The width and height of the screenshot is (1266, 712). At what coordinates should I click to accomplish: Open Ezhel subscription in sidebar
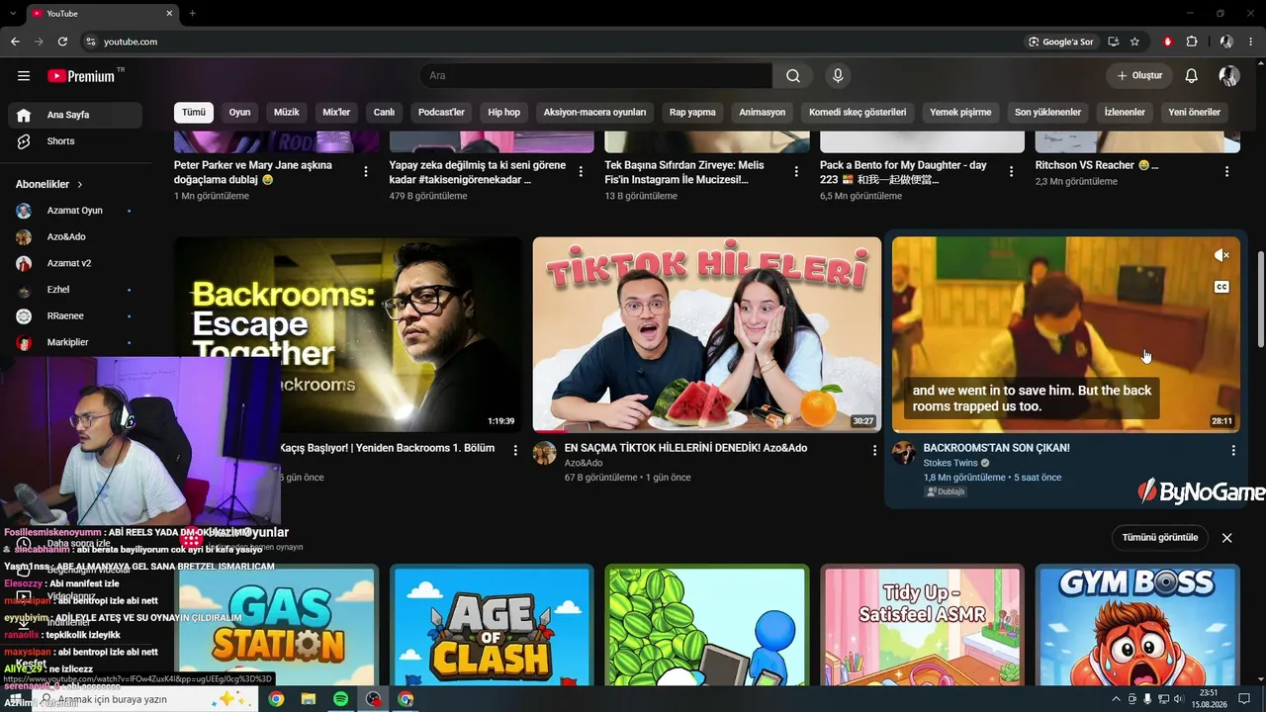(x=75, y=290)
